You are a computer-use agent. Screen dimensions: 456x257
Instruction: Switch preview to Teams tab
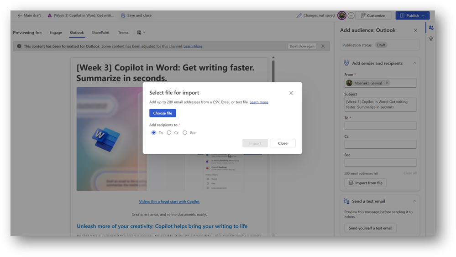click(123, 32)
